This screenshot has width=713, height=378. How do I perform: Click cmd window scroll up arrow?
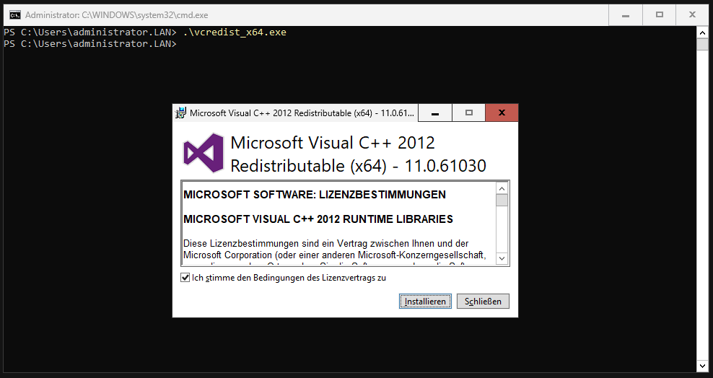(x=702, y=32)
